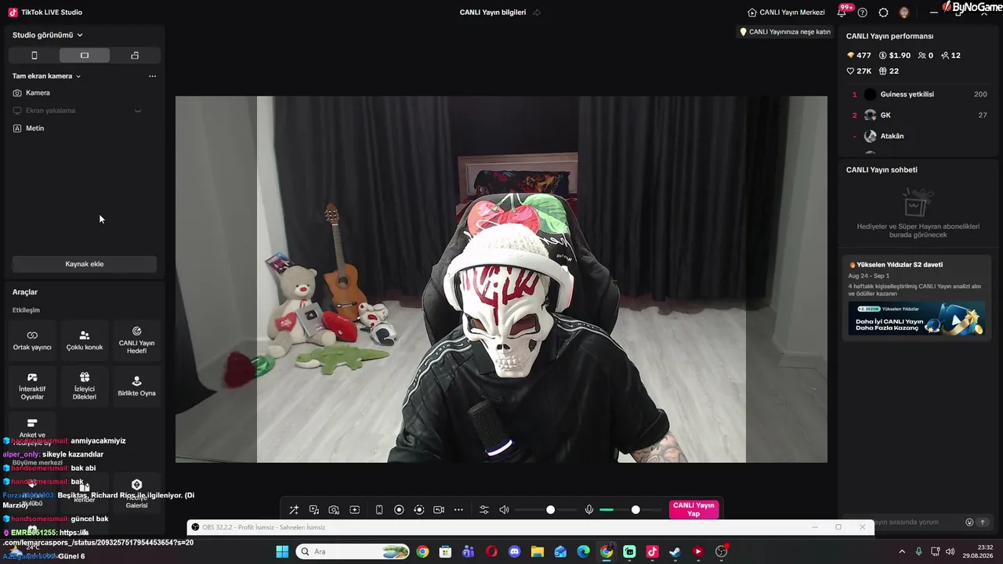Open File Explorer from the taskbar
Screen dimensions: 1003x564
(x=538, y=551)
